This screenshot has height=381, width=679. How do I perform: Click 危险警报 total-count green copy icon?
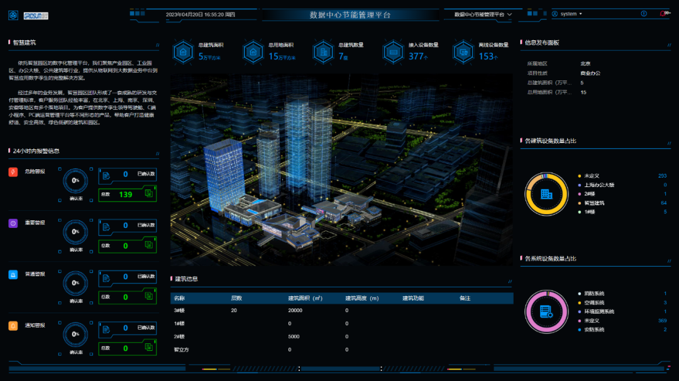(x=148, y=193)
